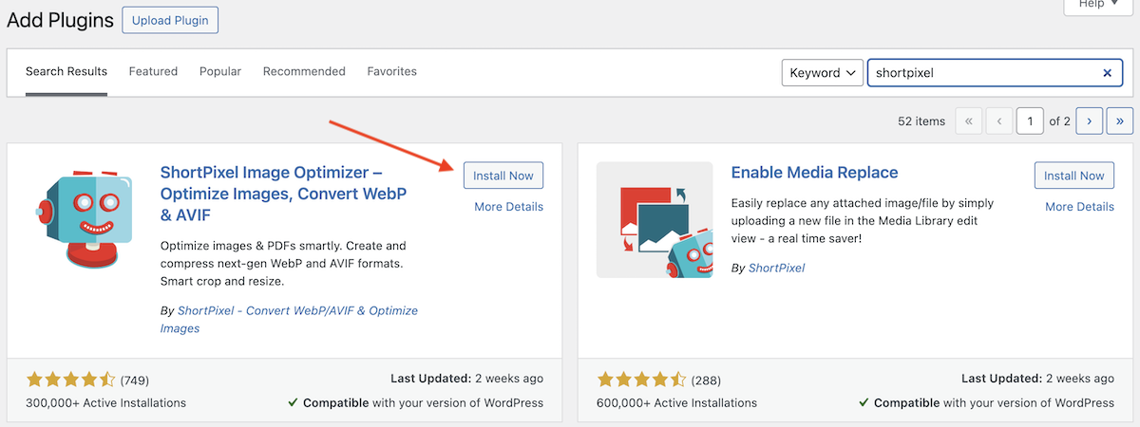Install ShortPixel Image Optimizer with Install Now
This screenshot has width=1140, height=427.
tap(503, 176)
